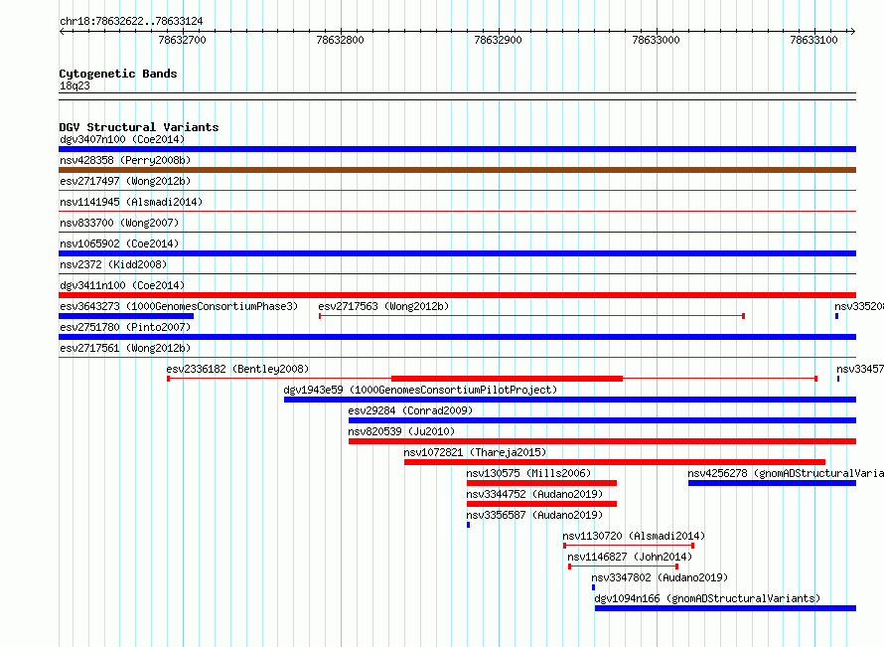Open nsv1072821 (Thareja2015) variant label

(x=475, y=452)
